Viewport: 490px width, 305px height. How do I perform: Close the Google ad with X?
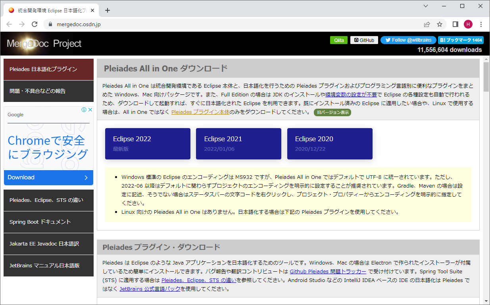point(90,110)
